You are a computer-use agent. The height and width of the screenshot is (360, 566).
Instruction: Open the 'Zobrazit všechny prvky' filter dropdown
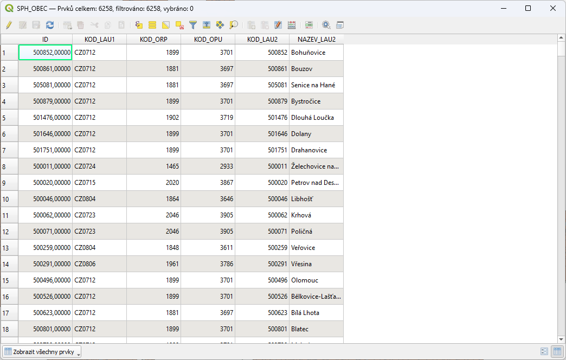pyautogui.click(x=42, y=352)
